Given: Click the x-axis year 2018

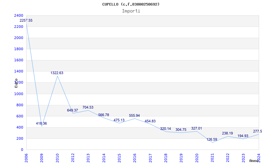Looking at the screenshot, I should pyautogui.click(x=166, y=158).
